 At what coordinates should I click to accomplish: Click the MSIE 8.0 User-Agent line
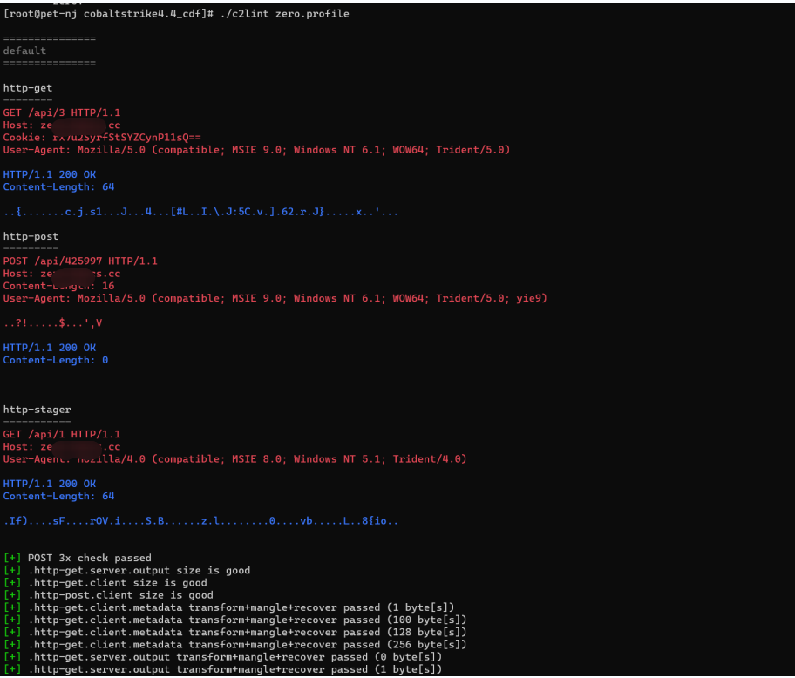[x=234, y=458]
